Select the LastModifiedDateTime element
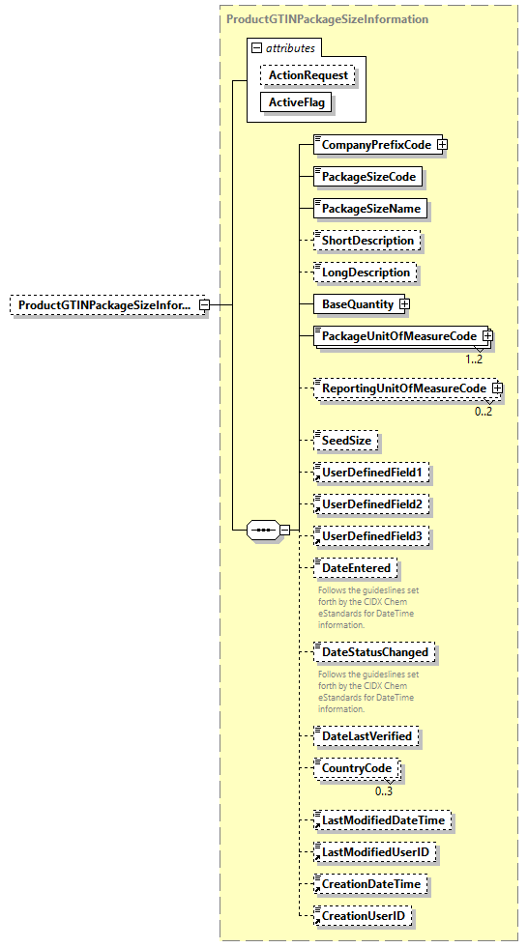This screenshot has width=528, height=948. coord(383,820)
